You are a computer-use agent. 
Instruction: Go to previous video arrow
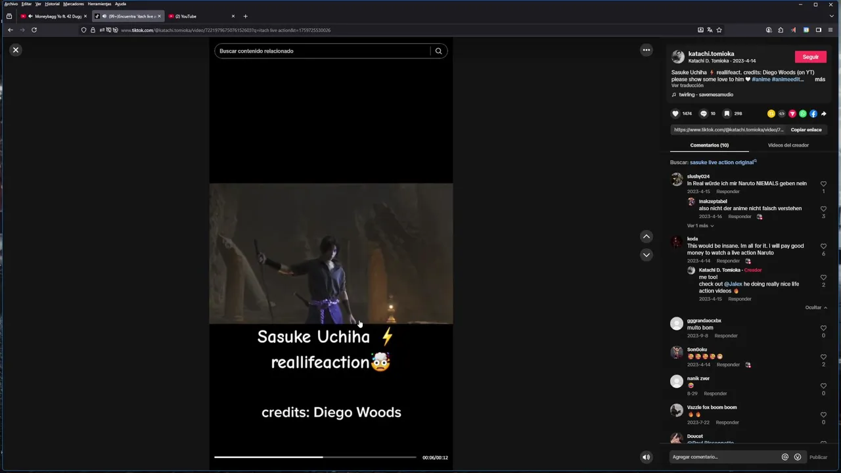tap(647, 236)
